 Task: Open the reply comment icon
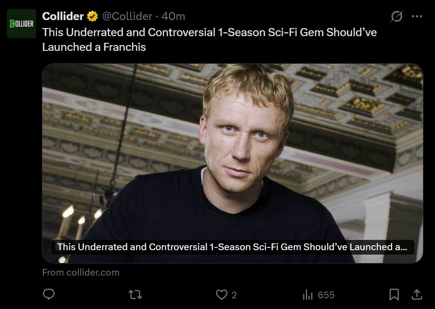[x=49, y=294]
